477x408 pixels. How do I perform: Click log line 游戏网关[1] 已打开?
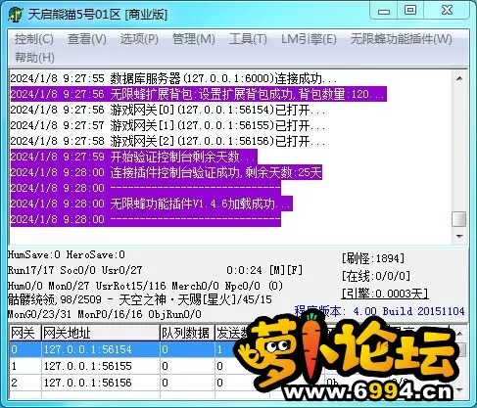coord(168,125)
